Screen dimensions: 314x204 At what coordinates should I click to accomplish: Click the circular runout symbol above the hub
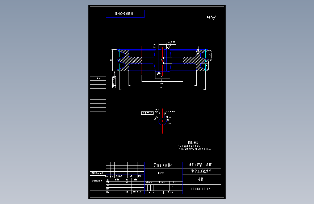(x=155, y=46)
